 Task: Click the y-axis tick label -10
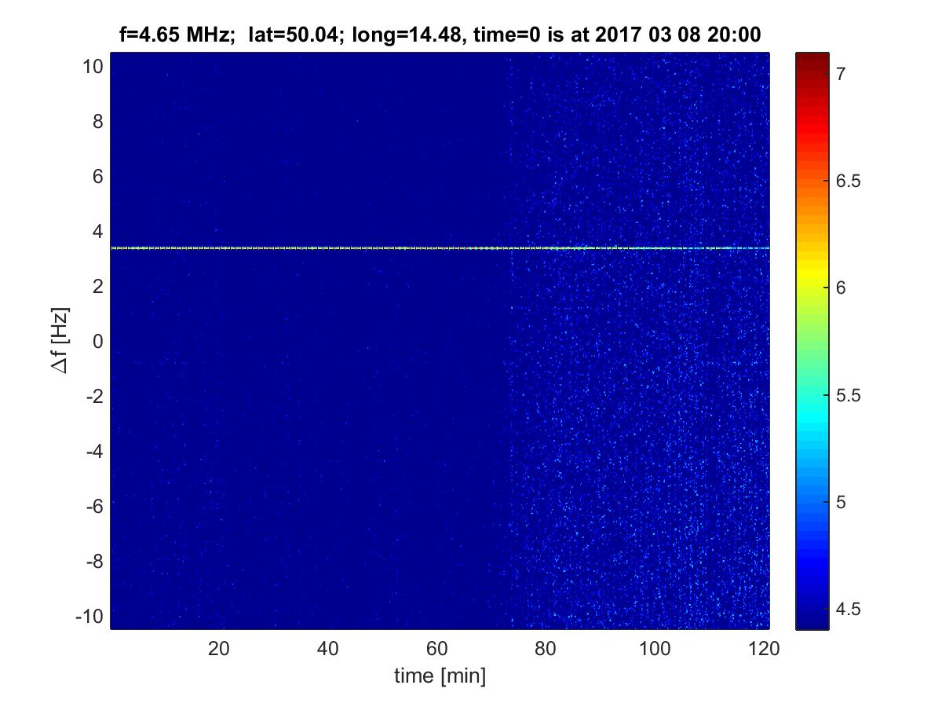click(89, 615)
